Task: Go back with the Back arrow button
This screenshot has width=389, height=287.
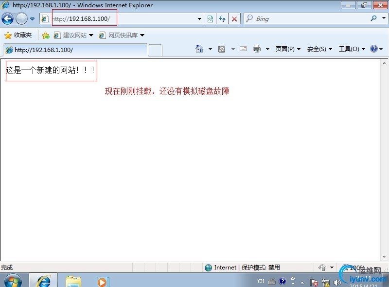Action: click(7, 19)
